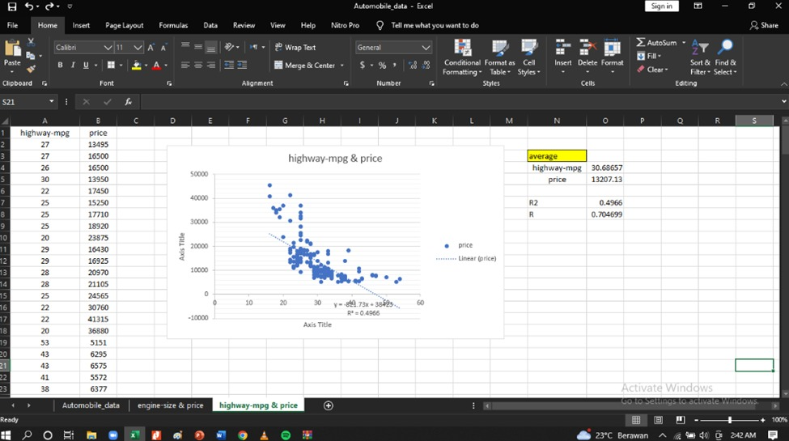Open Conditional Formatting
Screen dimensions: 789x441
(462, 57)
